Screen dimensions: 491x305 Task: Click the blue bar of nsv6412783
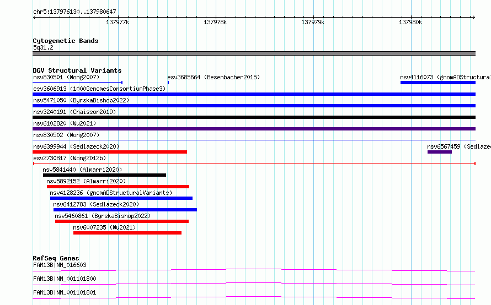pos(125,210)
